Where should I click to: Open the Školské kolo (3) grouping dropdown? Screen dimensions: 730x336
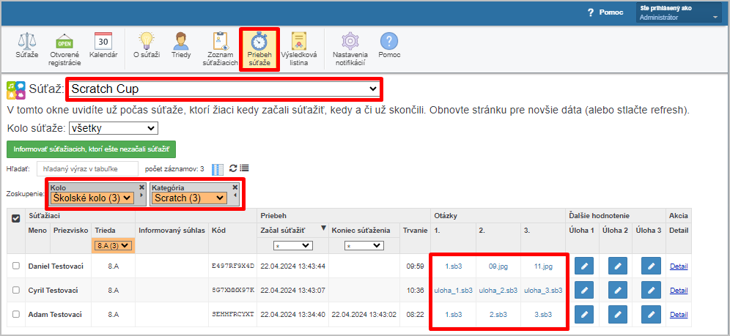pyautogui.click(x=92, y=198)
